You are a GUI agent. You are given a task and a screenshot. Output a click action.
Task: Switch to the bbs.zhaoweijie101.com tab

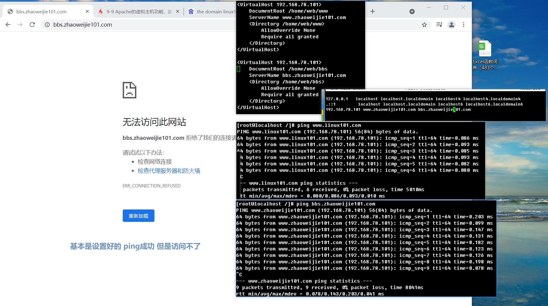click(x=48, y=12)
